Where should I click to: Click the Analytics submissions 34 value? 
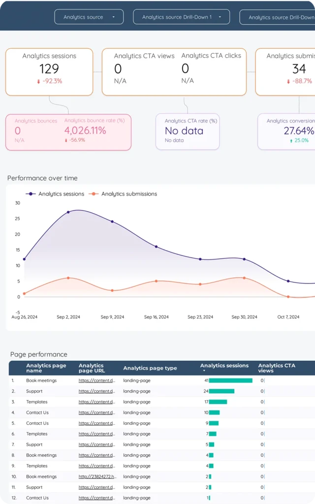[299, 69]
